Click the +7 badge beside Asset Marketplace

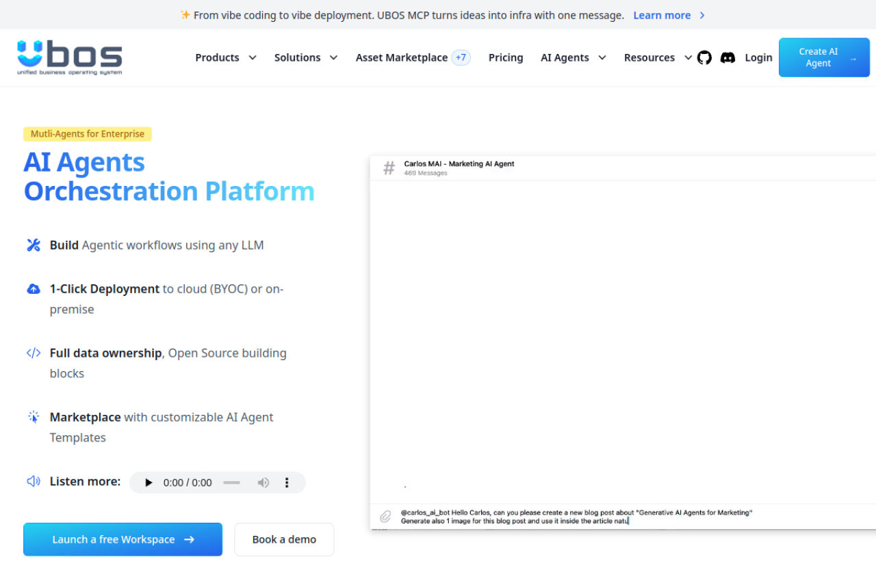click(x=461, y=57)
